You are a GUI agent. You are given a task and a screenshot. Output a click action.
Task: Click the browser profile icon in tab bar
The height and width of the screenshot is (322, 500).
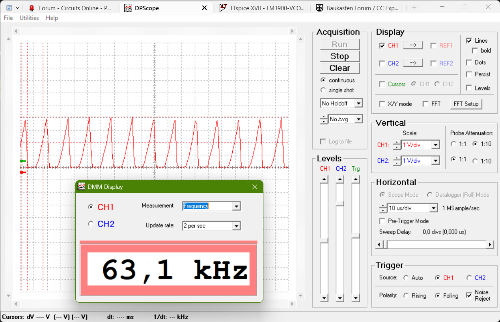click(9, 8)
